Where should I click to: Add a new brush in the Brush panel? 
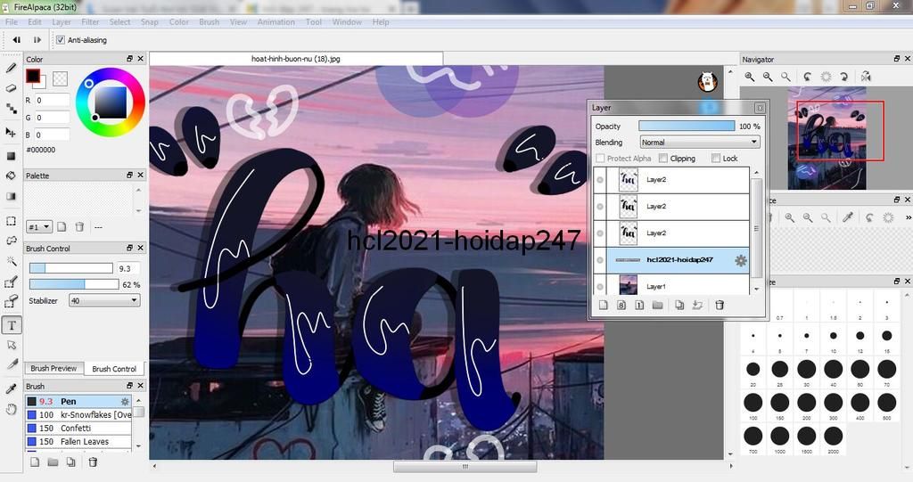pos(35,462)
